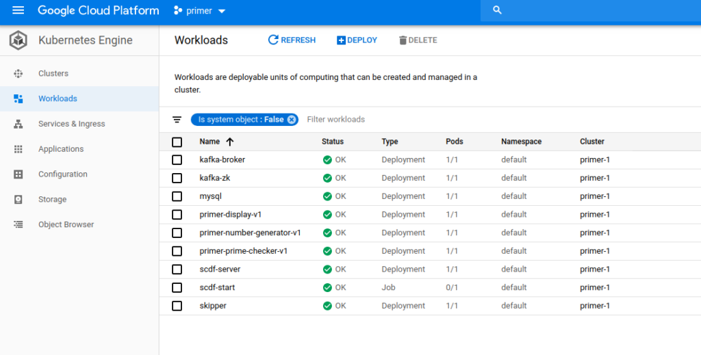The image size is (701, 355).
Task: Open the Configuration section
Action: (x=79, y=174)
